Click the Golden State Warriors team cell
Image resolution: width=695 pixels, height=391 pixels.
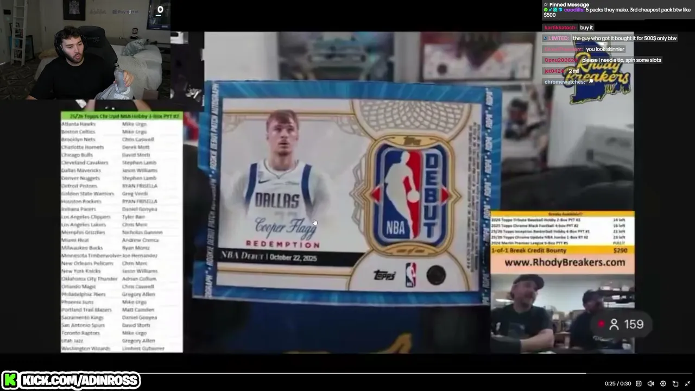click(87, 193)
